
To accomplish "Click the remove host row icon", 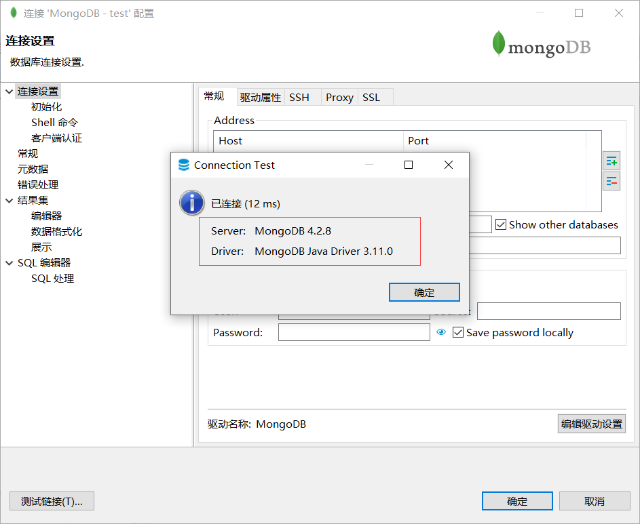I will pos(611,181).
